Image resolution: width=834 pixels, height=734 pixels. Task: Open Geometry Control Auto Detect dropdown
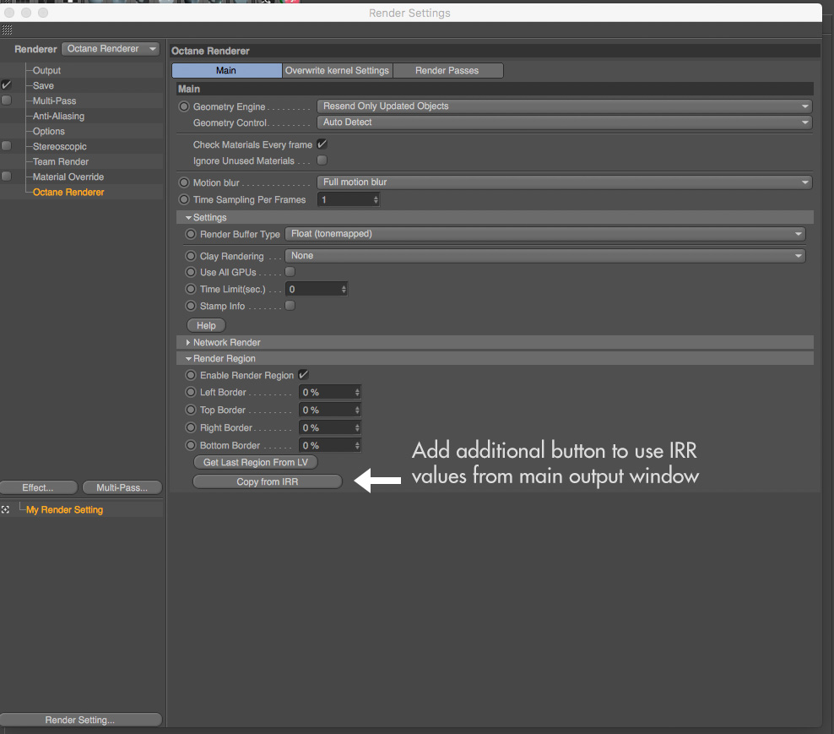[565, 122]
